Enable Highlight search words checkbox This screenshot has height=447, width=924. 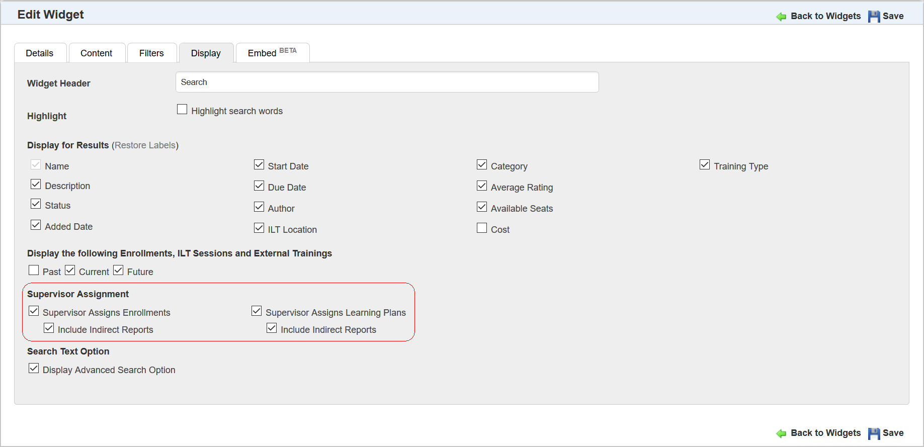point(182,110)
